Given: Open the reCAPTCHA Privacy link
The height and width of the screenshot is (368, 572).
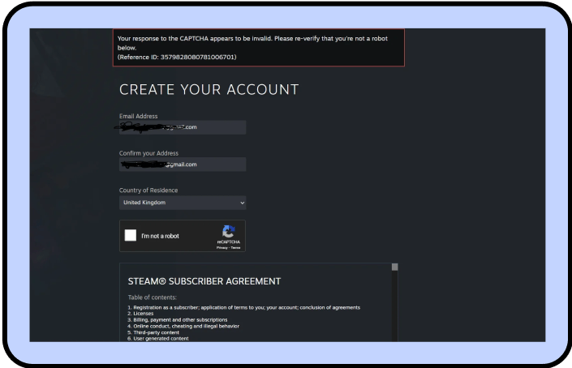Looking at the screenshot, I should [x=221, y=248].
